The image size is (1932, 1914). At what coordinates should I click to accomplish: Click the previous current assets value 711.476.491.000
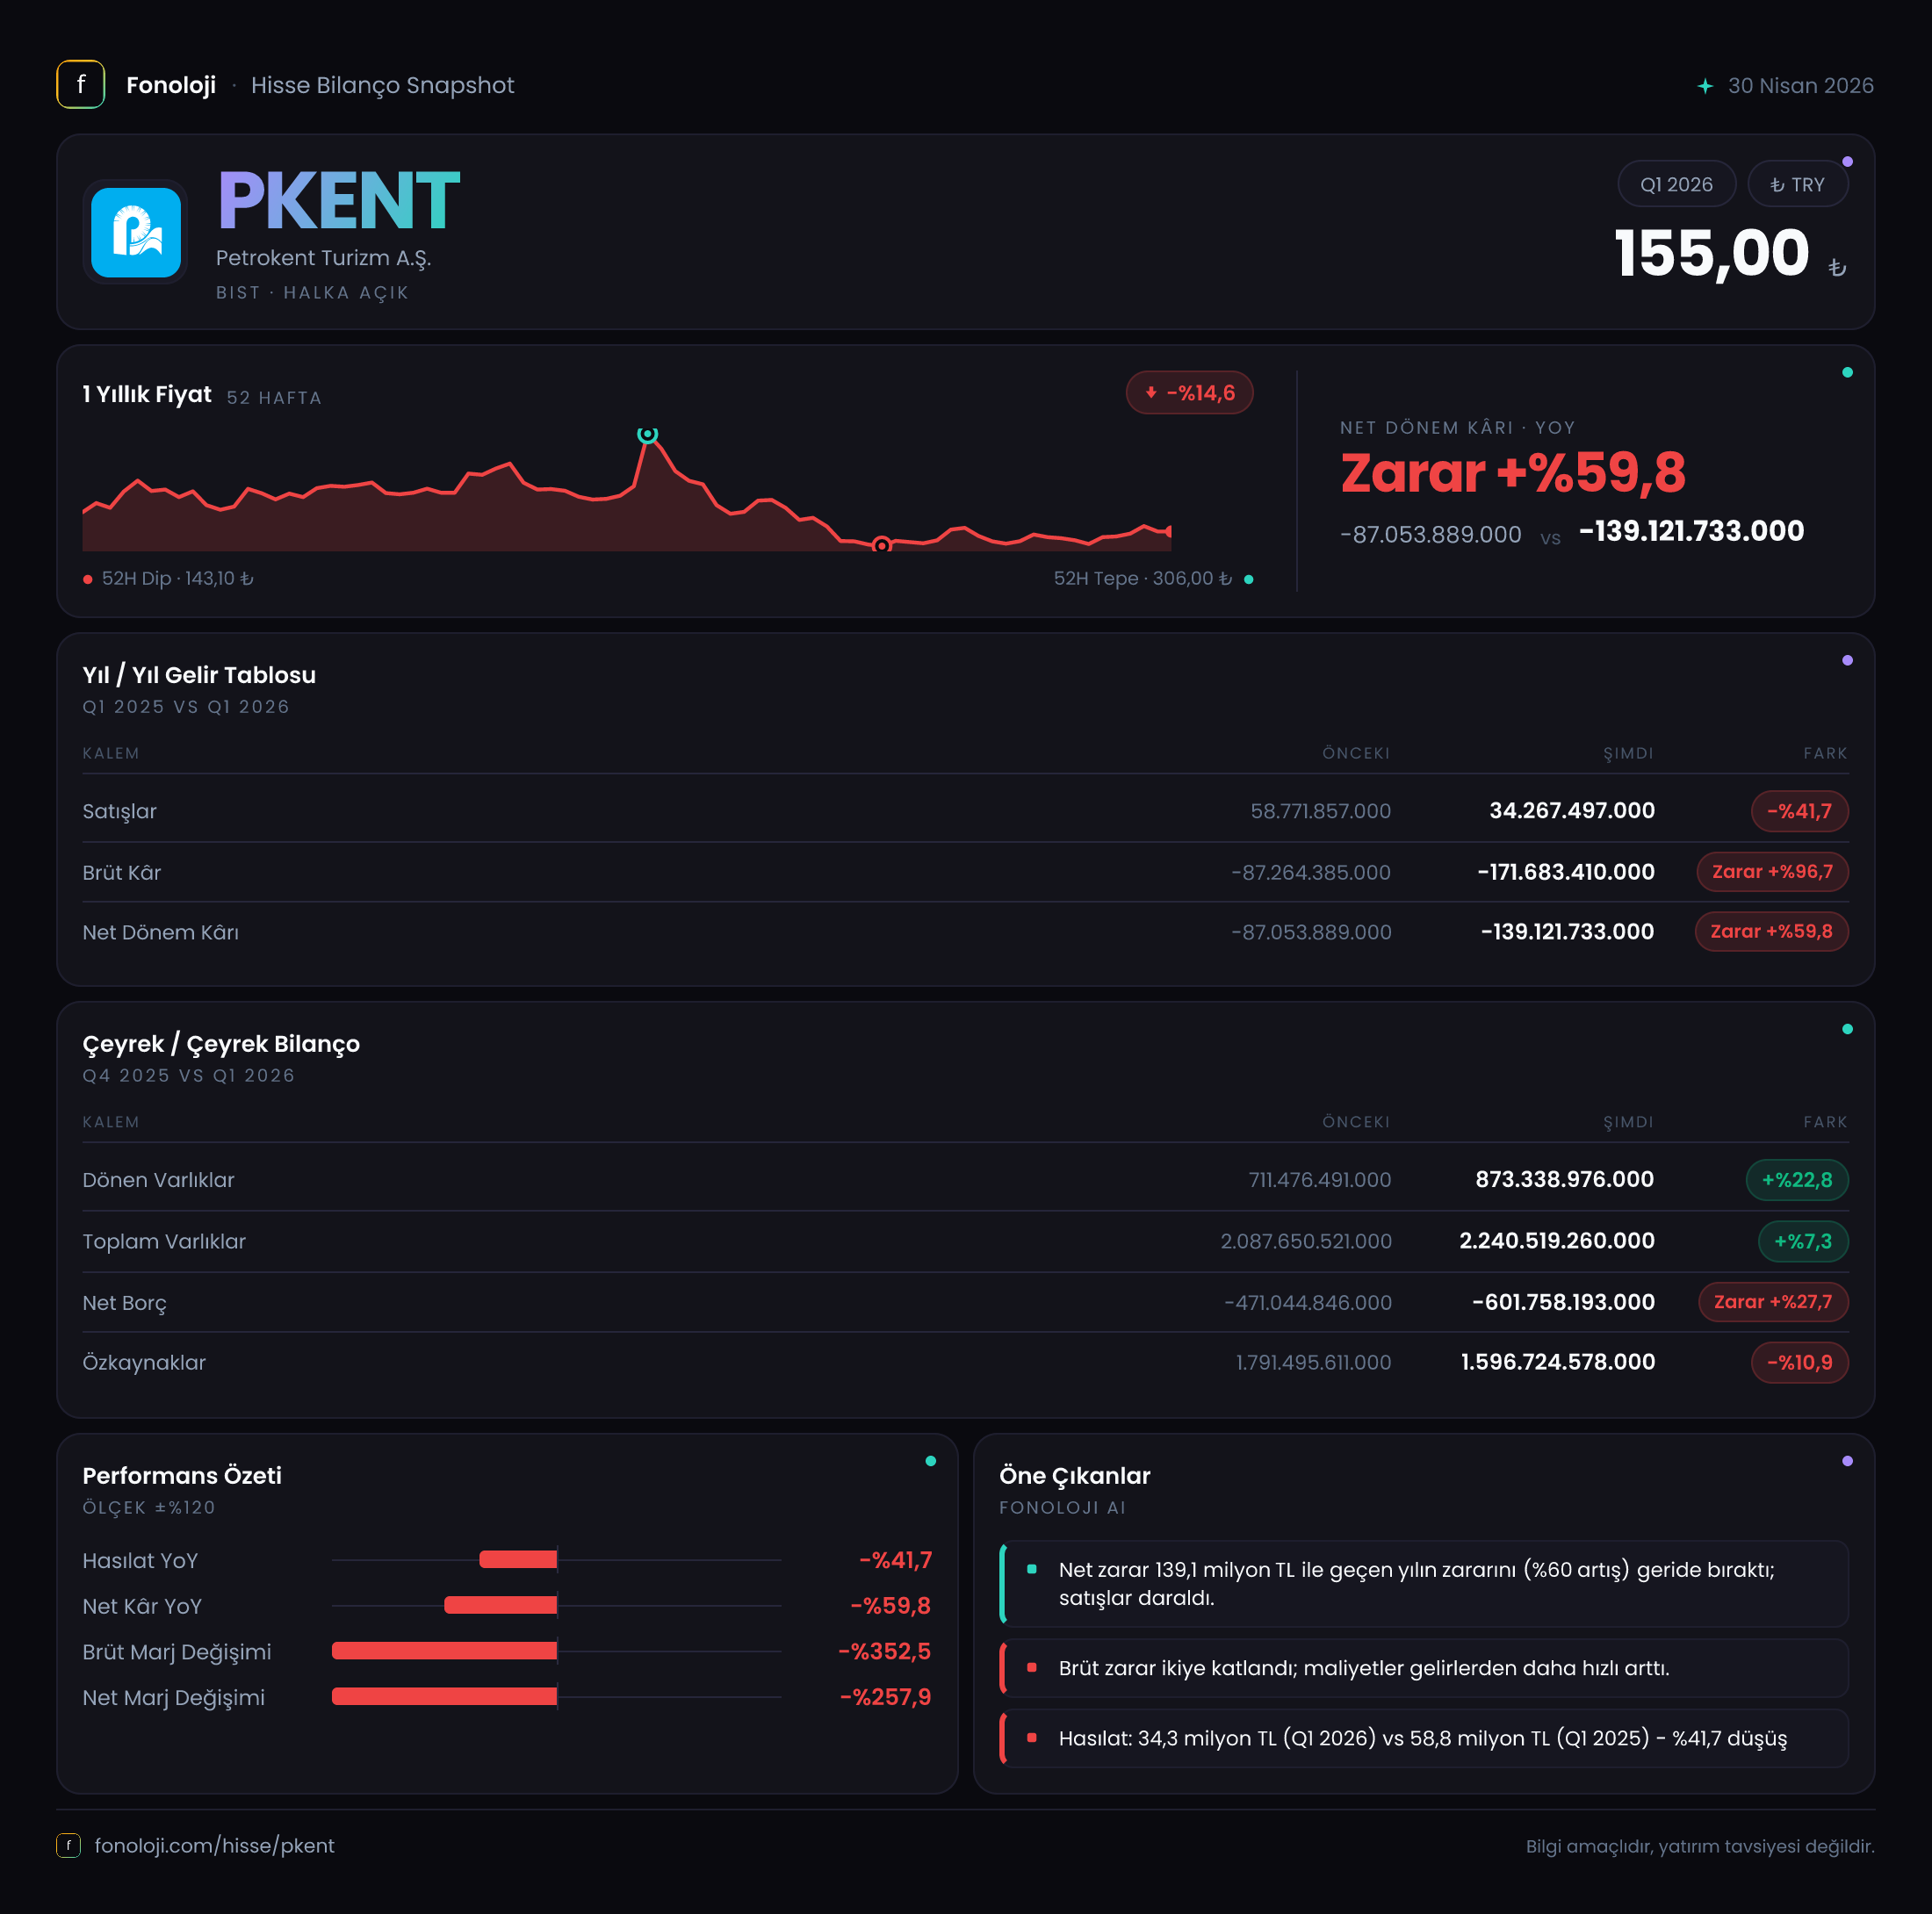coord(1320,1180)
